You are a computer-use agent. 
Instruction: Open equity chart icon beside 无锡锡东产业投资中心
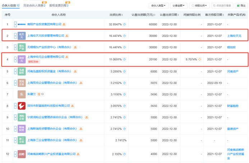(x=75, y=47)
